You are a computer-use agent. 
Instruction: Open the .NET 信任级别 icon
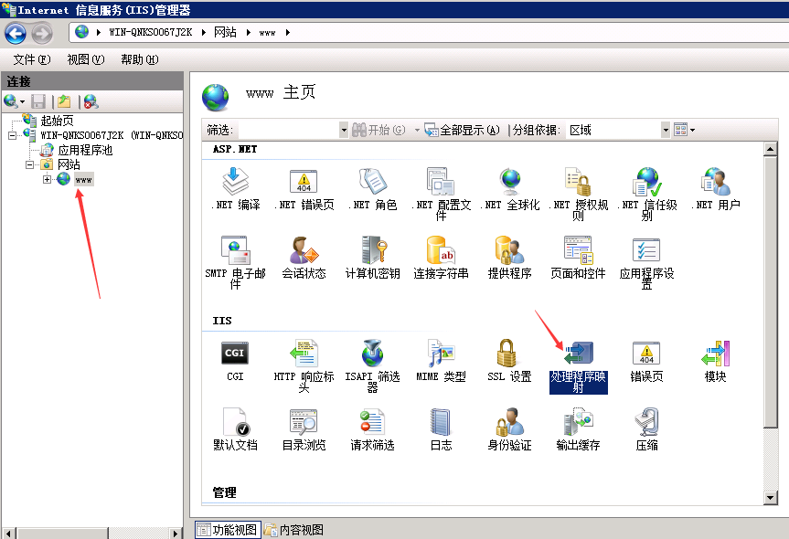[x=646, y=183]
